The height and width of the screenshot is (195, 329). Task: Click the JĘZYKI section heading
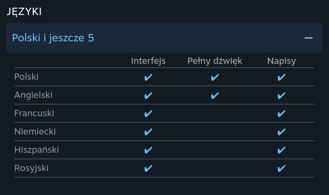(x=24, y=12)
